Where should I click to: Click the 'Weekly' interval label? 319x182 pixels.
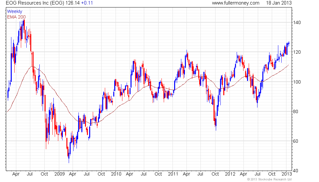click(x=14, y=11)
